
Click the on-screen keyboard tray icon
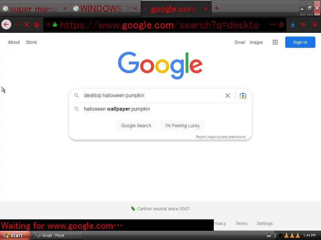(269, 236)
